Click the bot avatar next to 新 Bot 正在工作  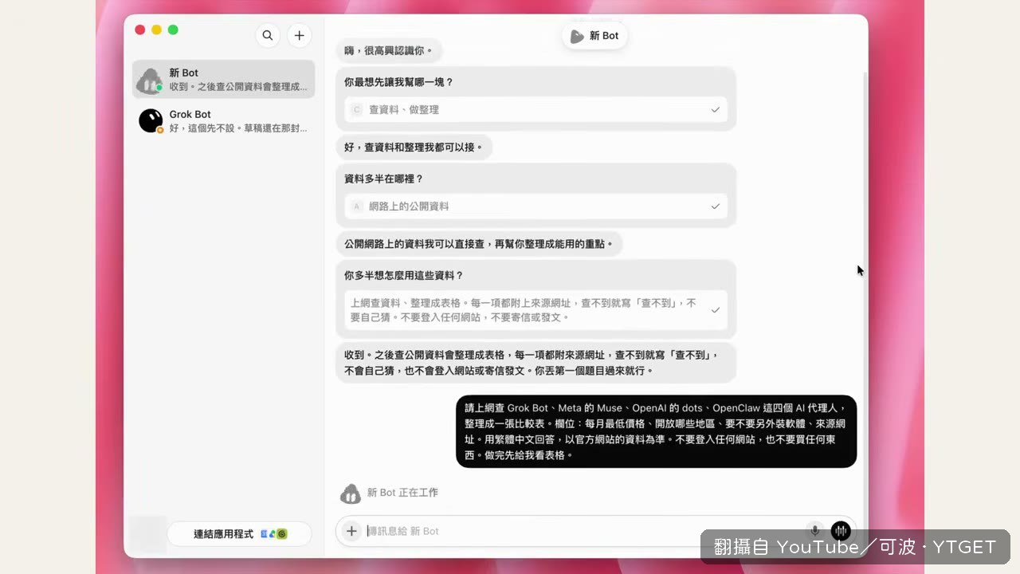(350, 493)
